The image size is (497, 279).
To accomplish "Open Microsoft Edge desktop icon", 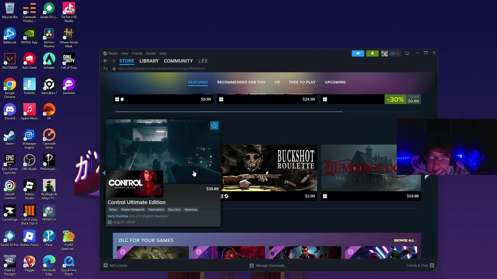I will 49,265.
